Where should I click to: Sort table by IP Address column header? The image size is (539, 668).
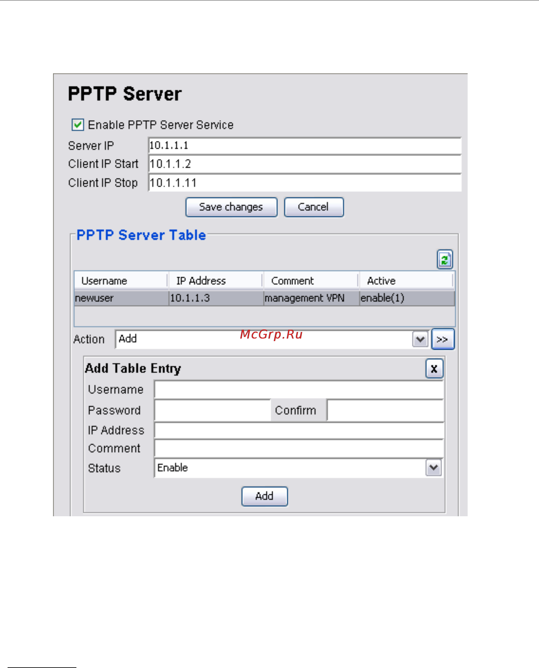pos(216,281)
